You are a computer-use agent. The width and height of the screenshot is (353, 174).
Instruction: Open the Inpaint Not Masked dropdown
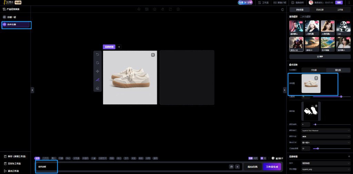[326, 130]
